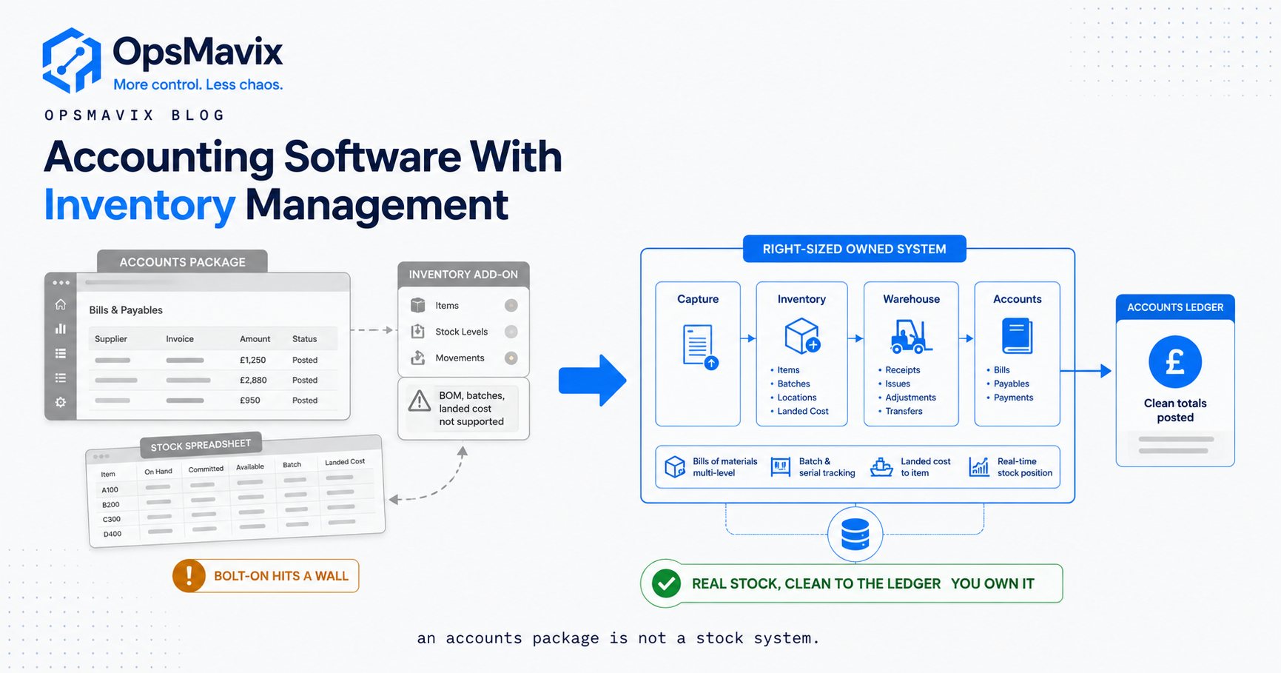Click the orange exclamation mark icon

coord(189,575)
